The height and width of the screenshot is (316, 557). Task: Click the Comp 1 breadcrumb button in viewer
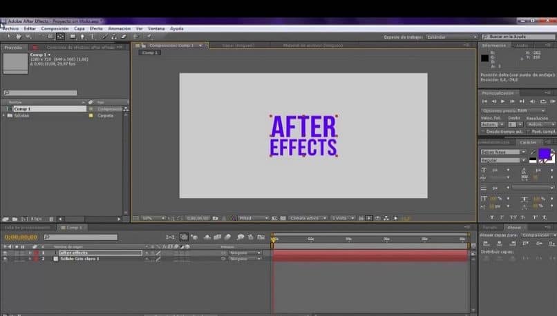150,52
